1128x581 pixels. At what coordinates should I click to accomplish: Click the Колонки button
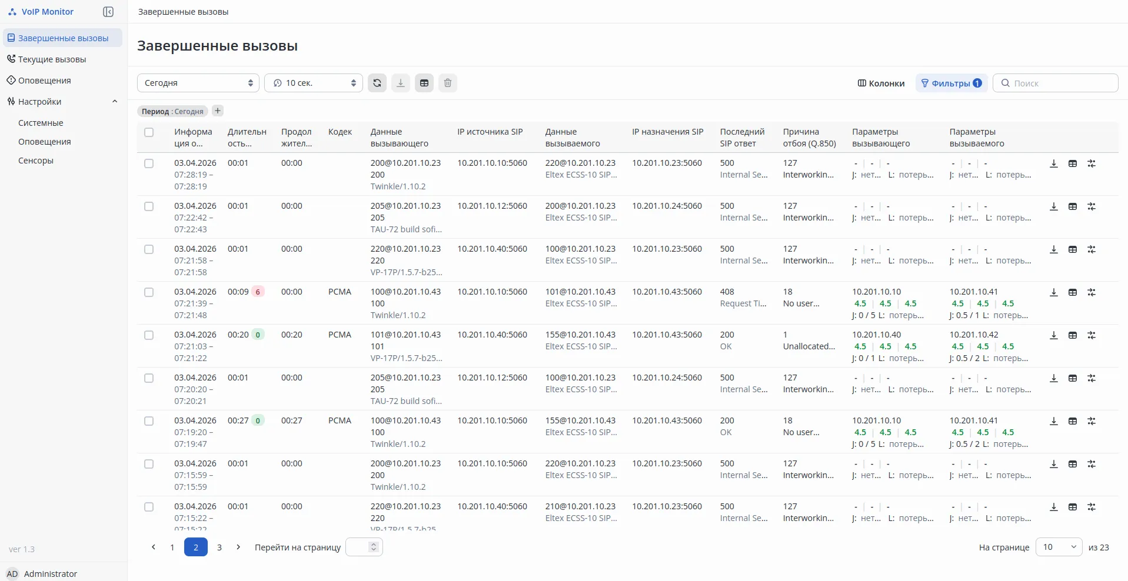coord(881,83)
